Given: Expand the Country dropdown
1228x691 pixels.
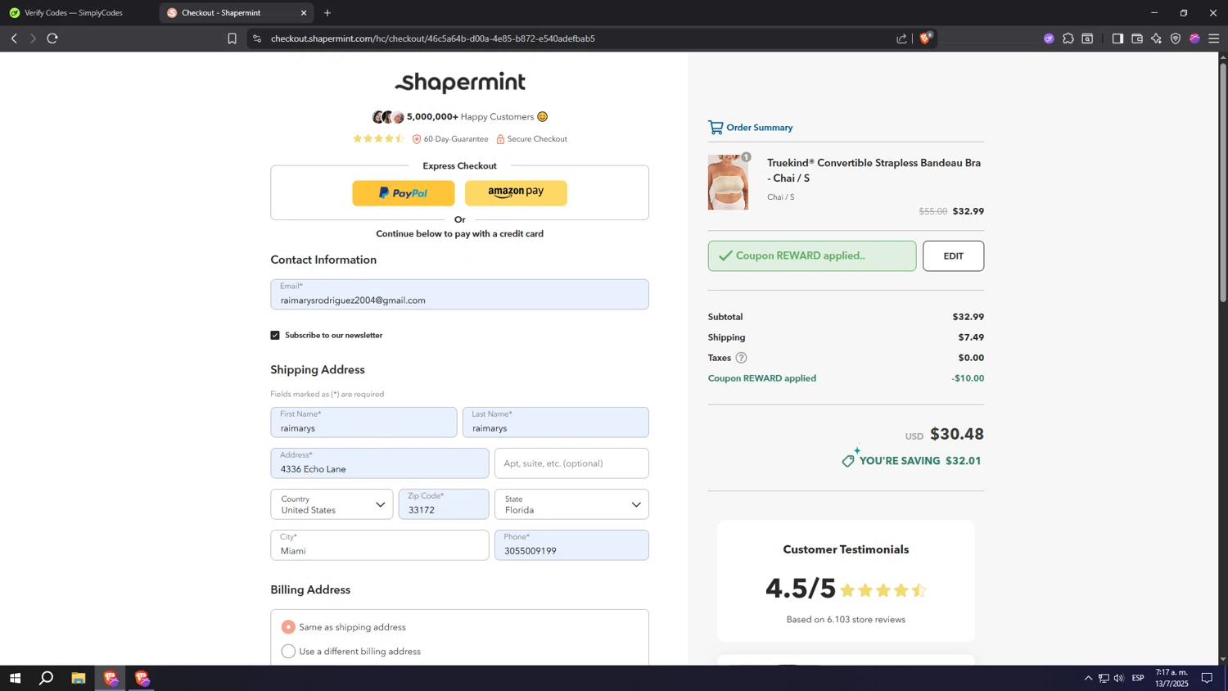Looking at the screenshot, I should point(332,504).
